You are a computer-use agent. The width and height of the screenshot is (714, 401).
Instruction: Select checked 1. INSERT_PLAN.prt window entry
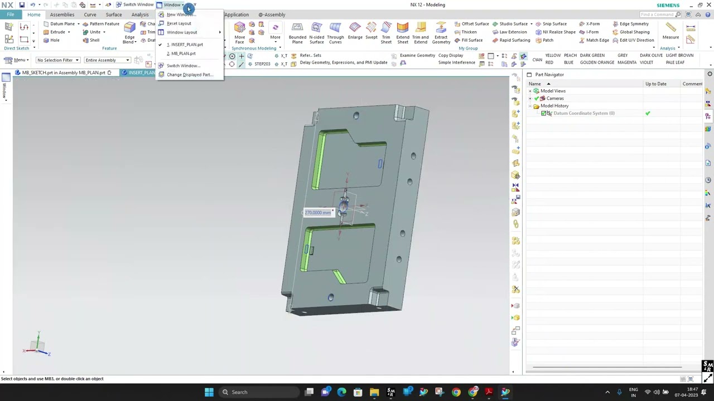[189, 45]
